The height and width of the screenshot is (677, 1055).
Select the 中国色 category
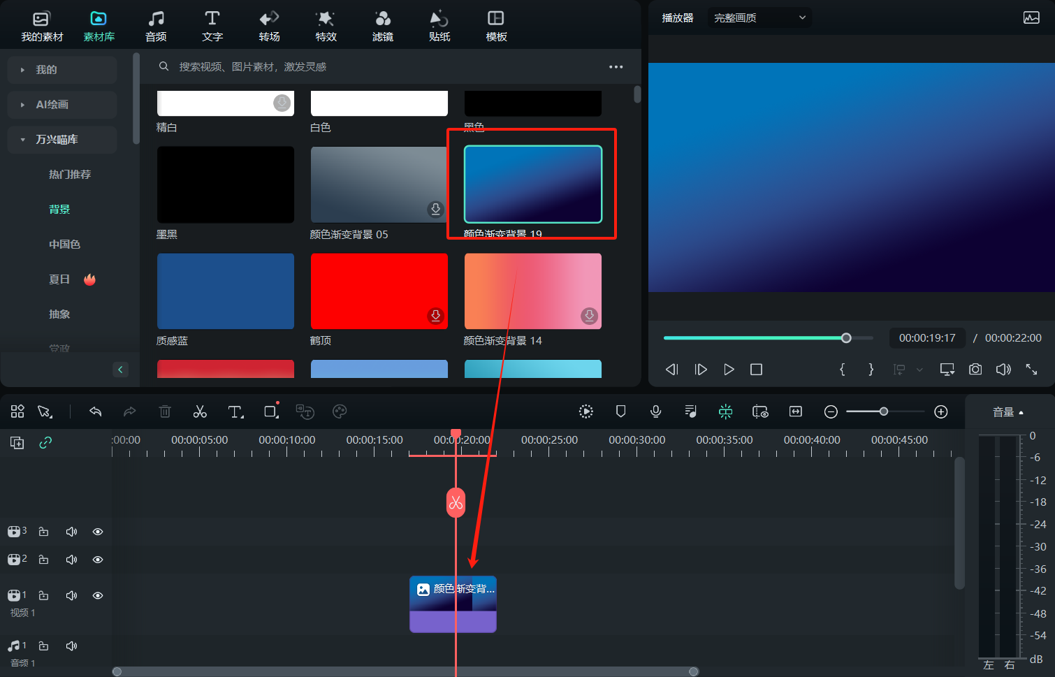(64, 245)
